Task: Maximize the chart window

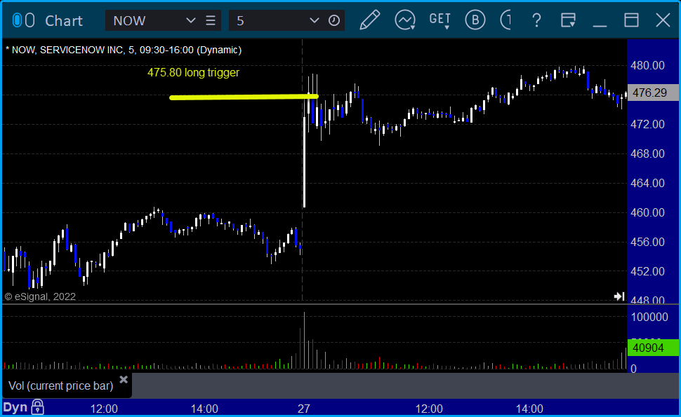Action: point(631,20)
